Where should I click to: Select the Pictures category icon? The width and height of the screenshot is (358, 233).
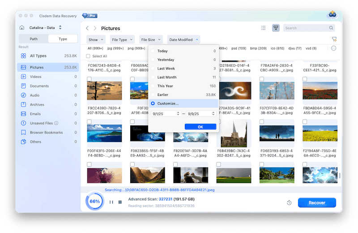pos(23,67)
